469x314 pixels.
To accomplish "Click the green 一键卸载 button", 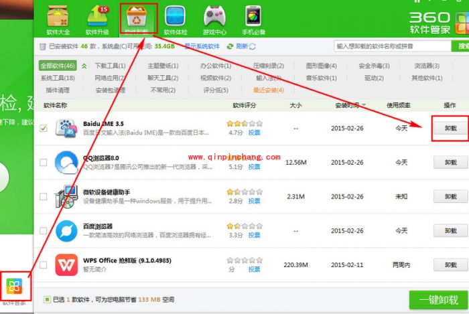I will [x=438, y=300].
